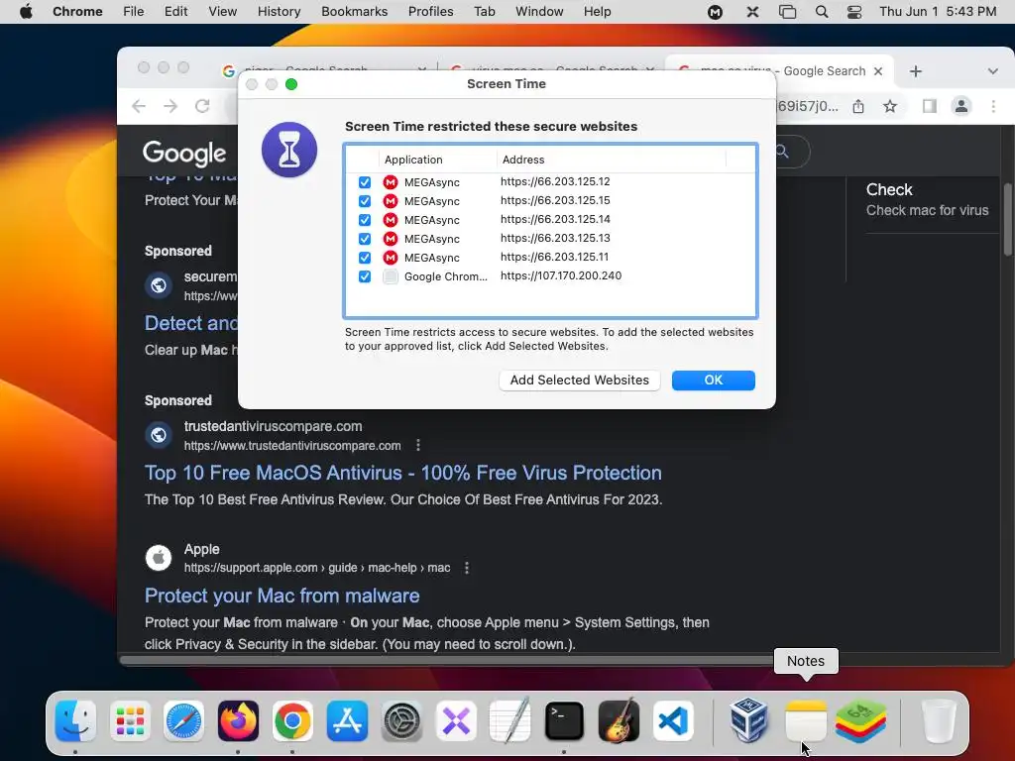Open the Top 10 Free MacOS Antivirus link
The image size is (1015, 761).
click(x=402, y=473)
